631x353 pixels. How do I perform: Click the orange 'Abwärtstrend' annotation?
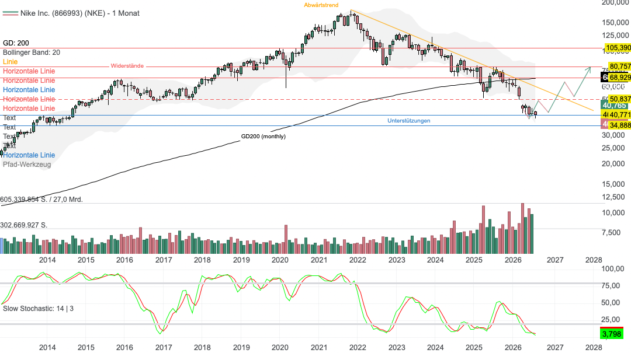click(321, 5)
